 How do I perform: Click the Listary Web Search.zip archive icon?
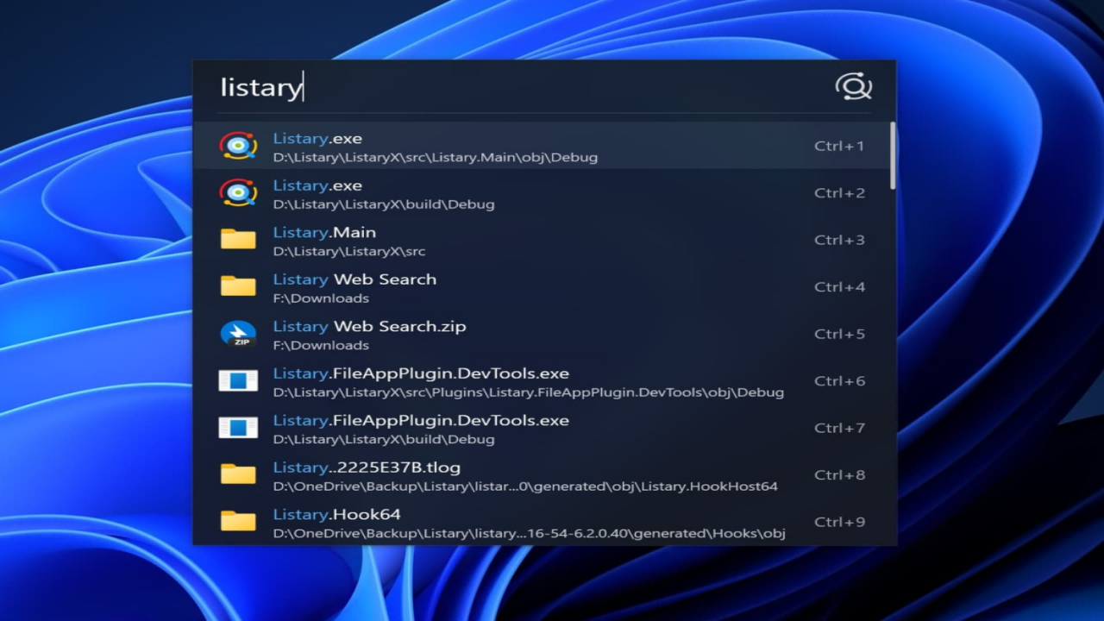point(238,334)
